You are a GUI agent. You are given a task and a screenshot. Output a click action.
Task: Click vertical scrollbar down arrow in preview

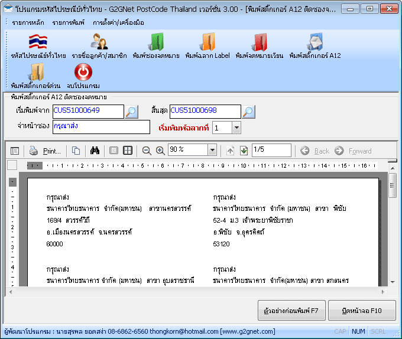[393, 282]
